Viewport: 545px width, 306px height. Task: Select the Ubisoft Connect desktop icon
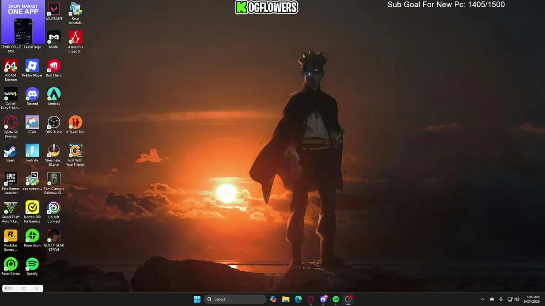(54, 212)
